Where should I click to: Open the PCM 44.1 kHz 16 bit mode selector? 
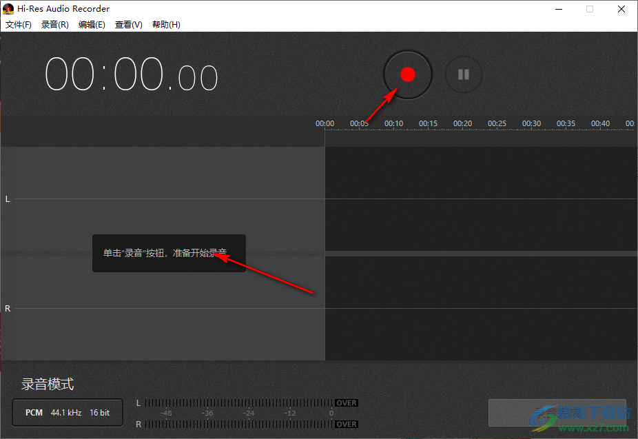click(x=67, y=412)
